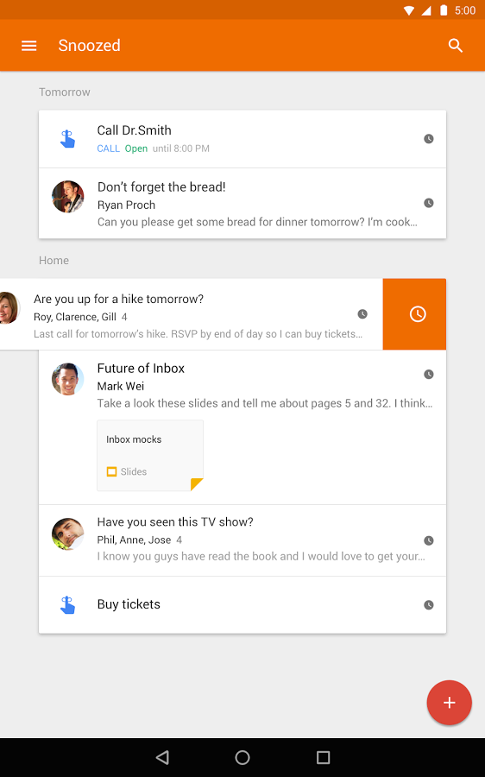Open the Have you seen this TV show thread
The width and height of the screenshot is (485, 777).
[x=243, y=540]
